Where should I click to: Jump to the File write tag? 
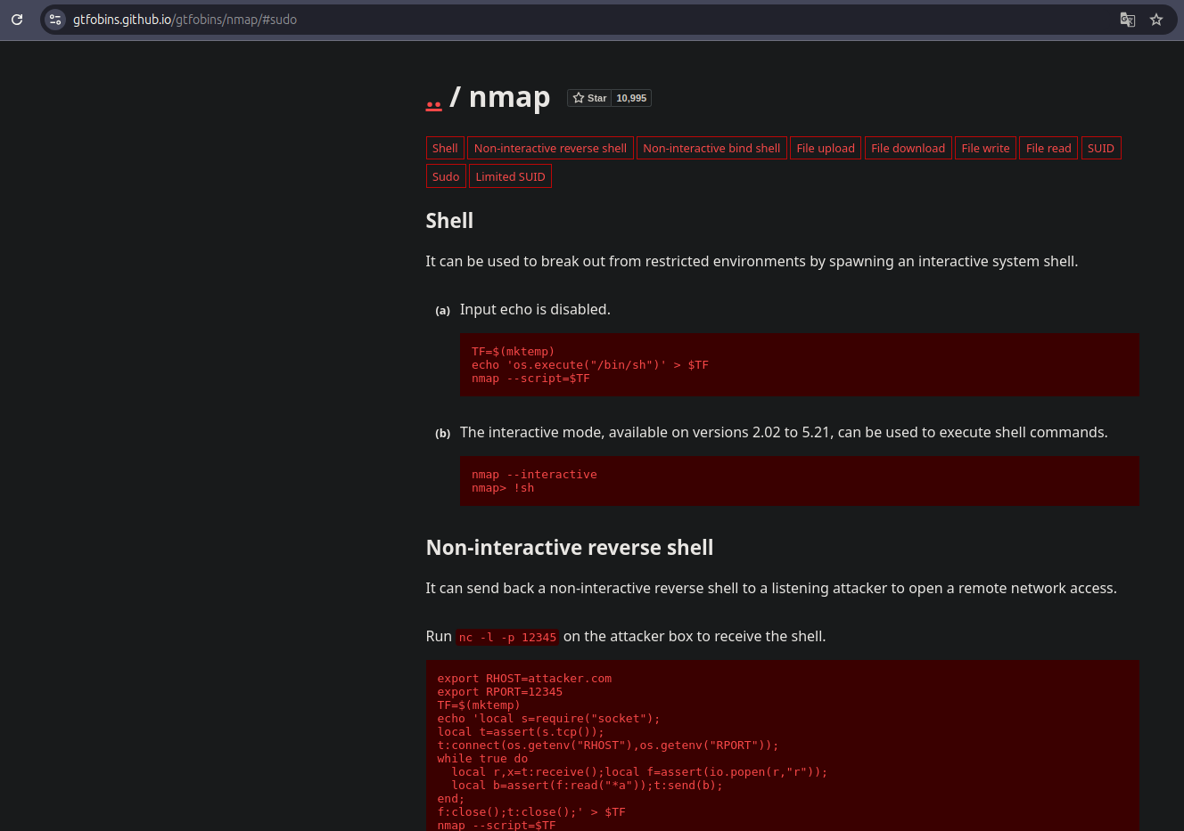pos(985,148)
